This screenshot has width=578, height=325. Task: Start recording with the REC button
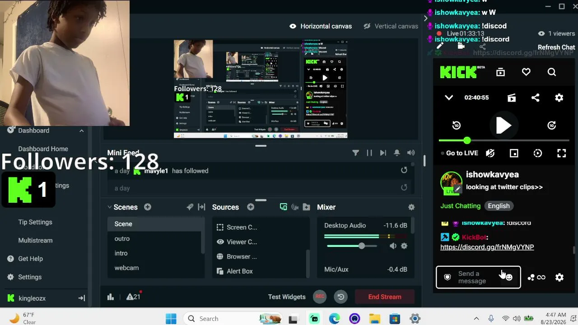point(320,297)
